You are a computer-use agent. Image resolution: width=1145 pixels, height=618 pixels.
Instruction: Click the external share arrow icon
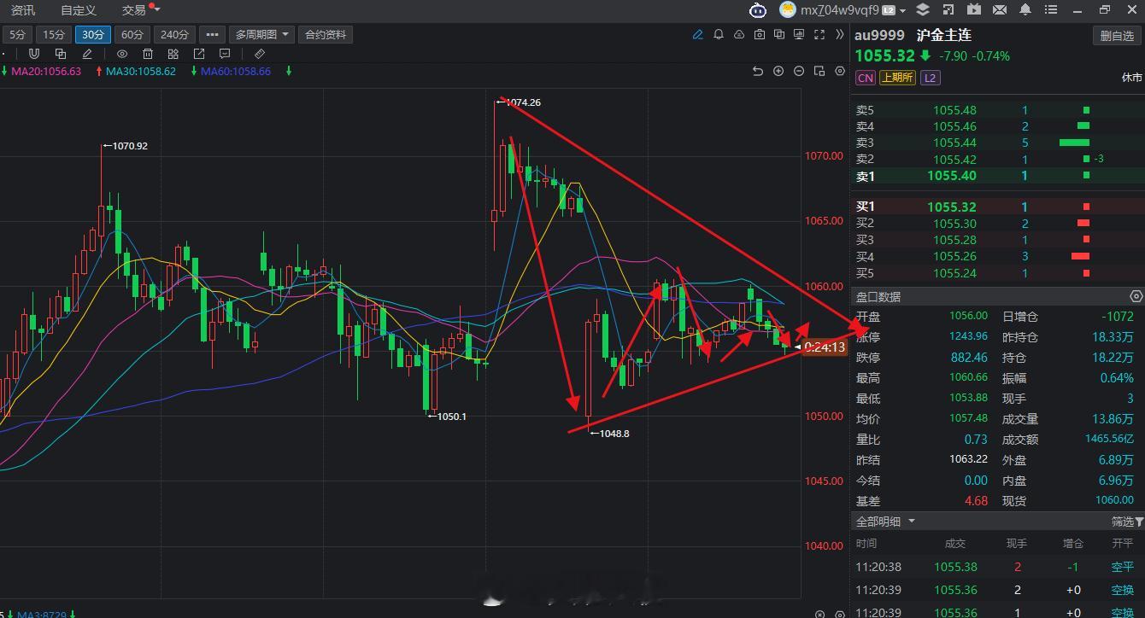(x=199, y=54)
